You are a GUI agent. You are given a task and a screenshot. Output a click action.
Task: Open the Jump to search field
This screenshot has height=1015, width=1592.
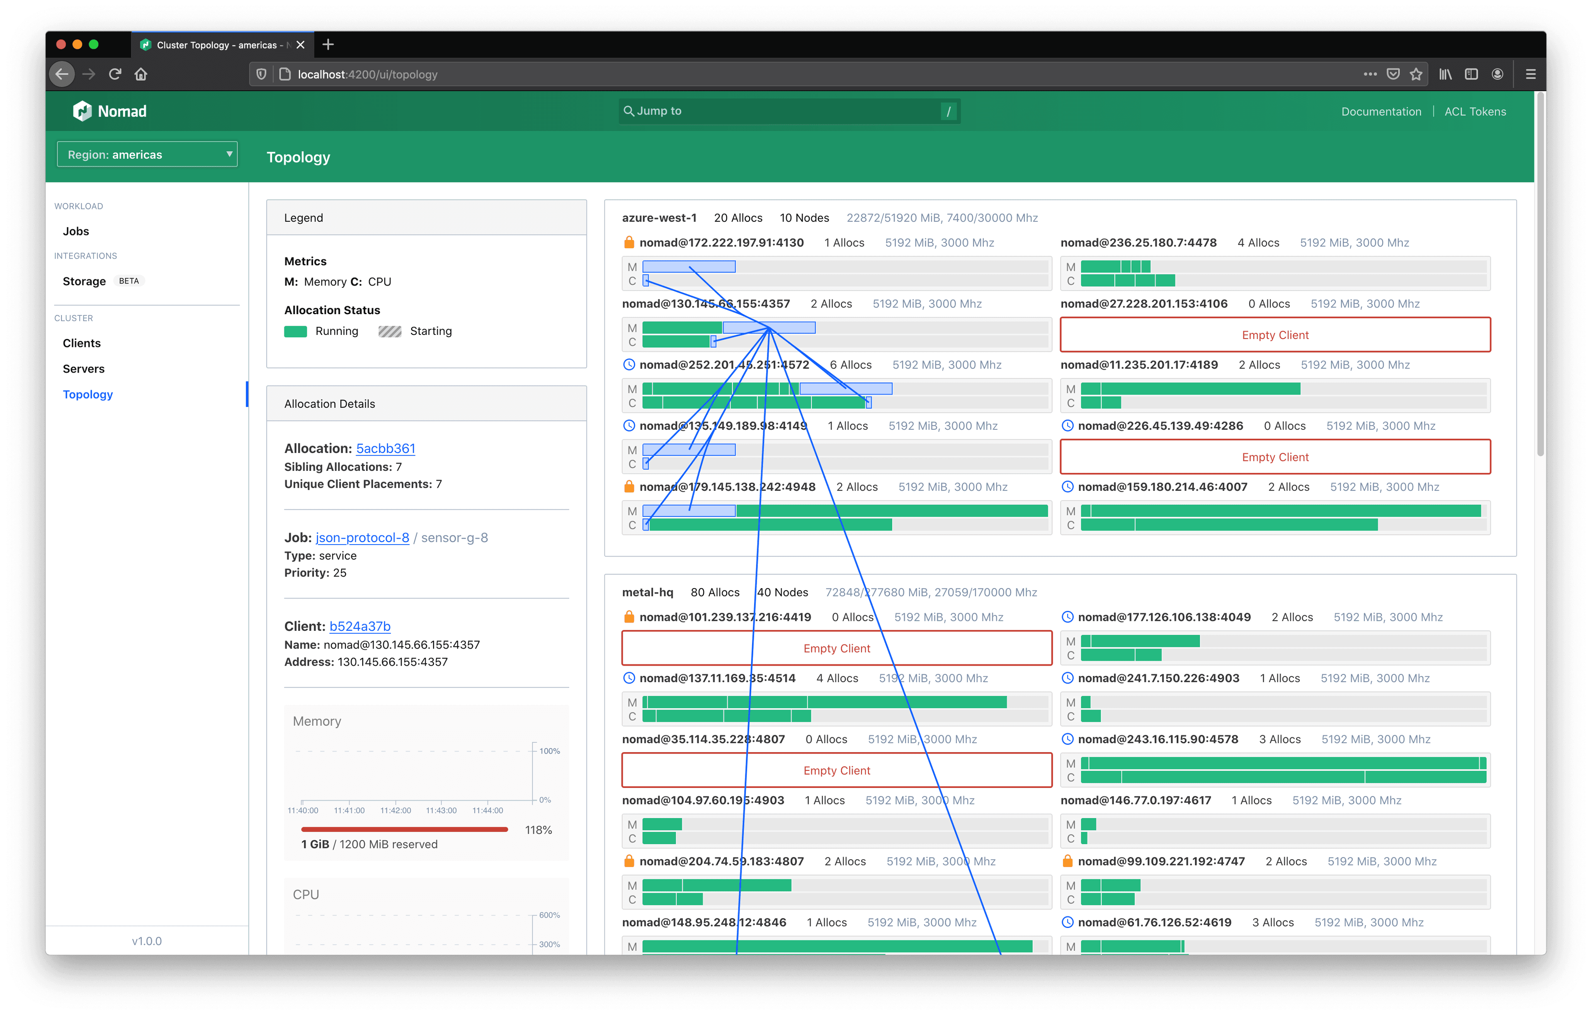[783, 110]
